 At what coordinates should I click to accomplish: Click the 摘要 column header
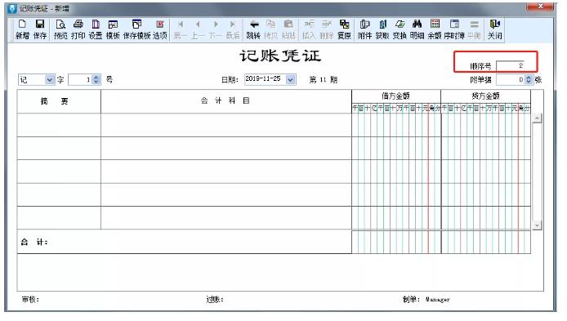tap(59, 101)
